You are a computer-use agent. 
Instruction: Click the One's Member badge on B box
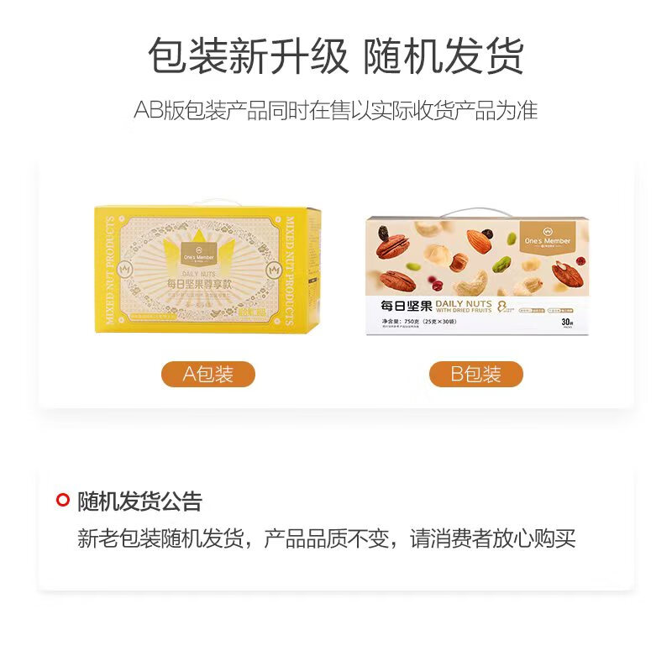pos(548,239)
